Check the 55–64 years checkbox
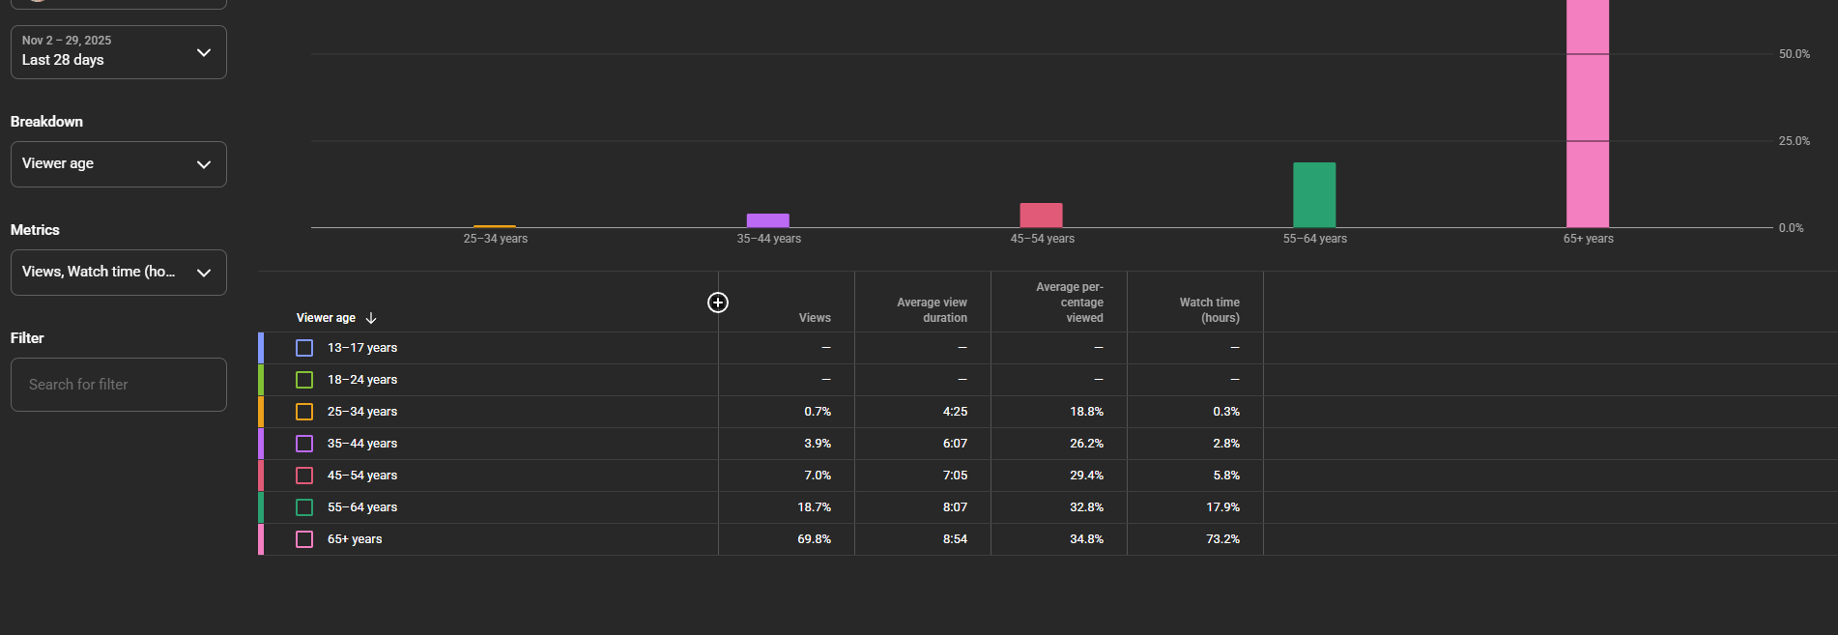This screenshot has width=1838, height=635. 304,507
